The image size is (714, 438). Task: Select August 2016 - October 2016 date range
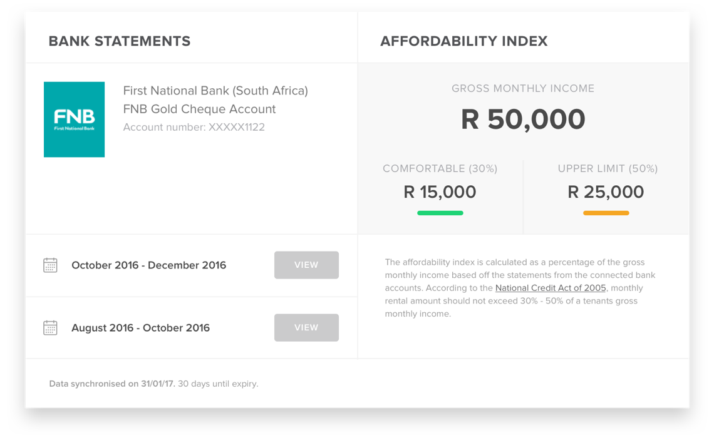141,328
